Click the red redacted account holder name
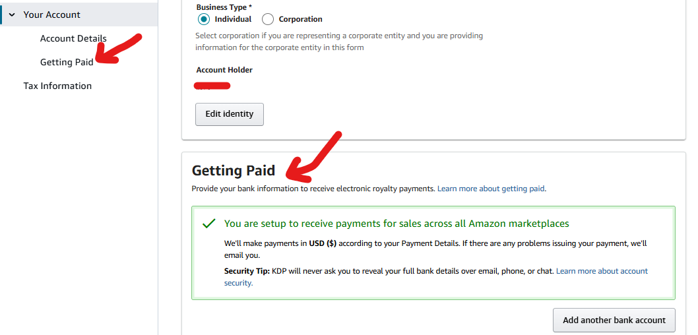This screenshot has width=698, height=335. (x=212, y=86)
